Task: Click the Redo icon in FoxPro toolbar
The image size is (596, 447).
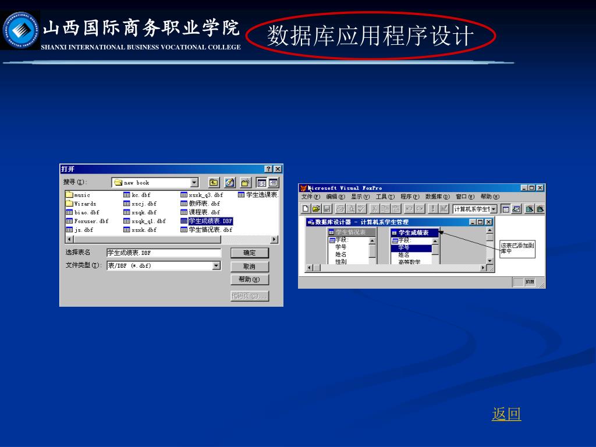Action: (x=420, y=209)
